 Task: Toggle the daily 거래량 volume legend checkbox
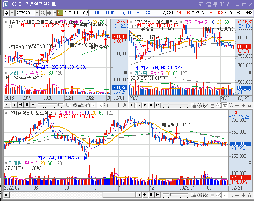tap(5, 163)
